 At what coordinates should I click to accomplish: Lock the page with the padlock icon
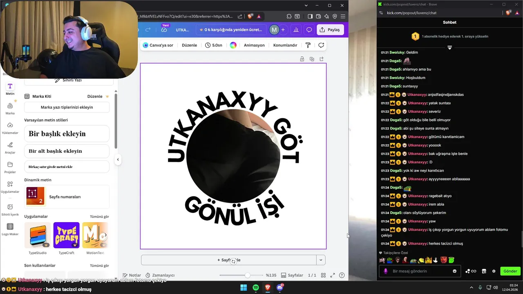coord(302,59)
